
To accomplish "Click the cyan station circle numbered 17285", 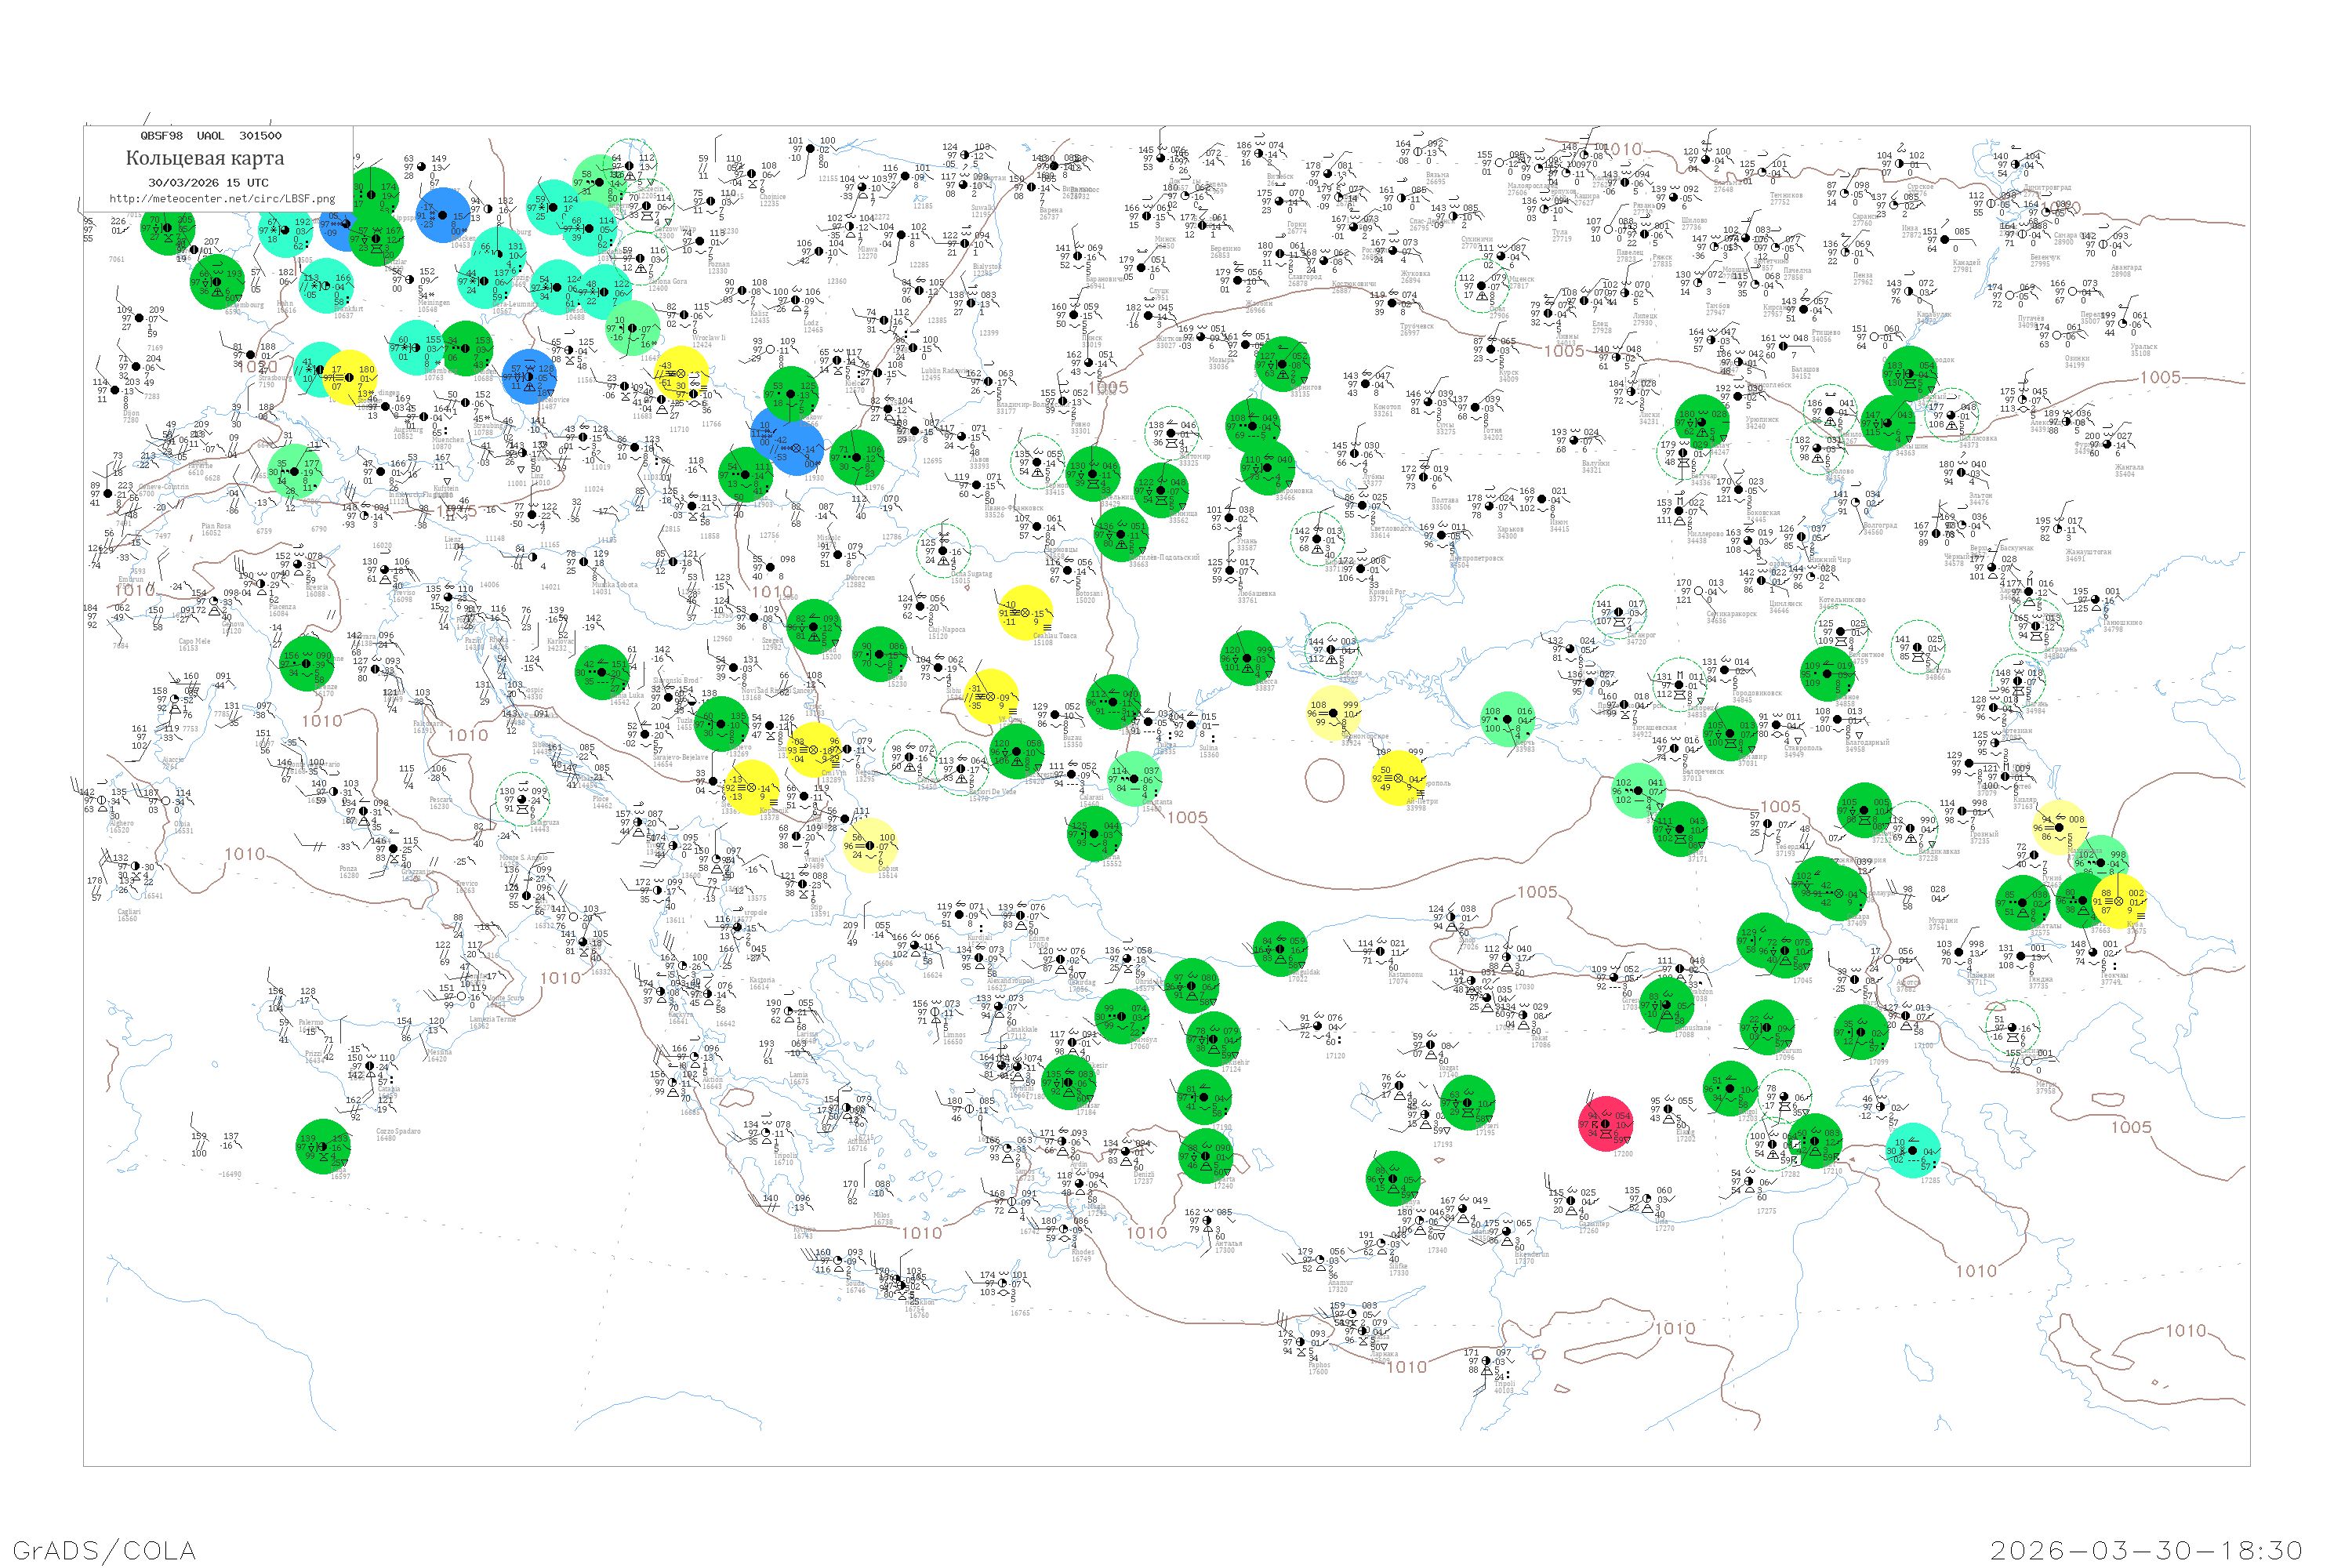I will (1912, 1150).
